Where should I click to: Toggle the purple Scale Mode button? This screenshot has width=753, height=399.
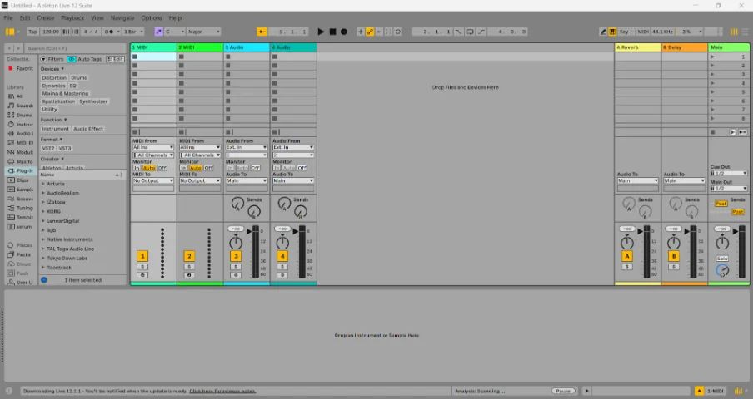[158, 32]
